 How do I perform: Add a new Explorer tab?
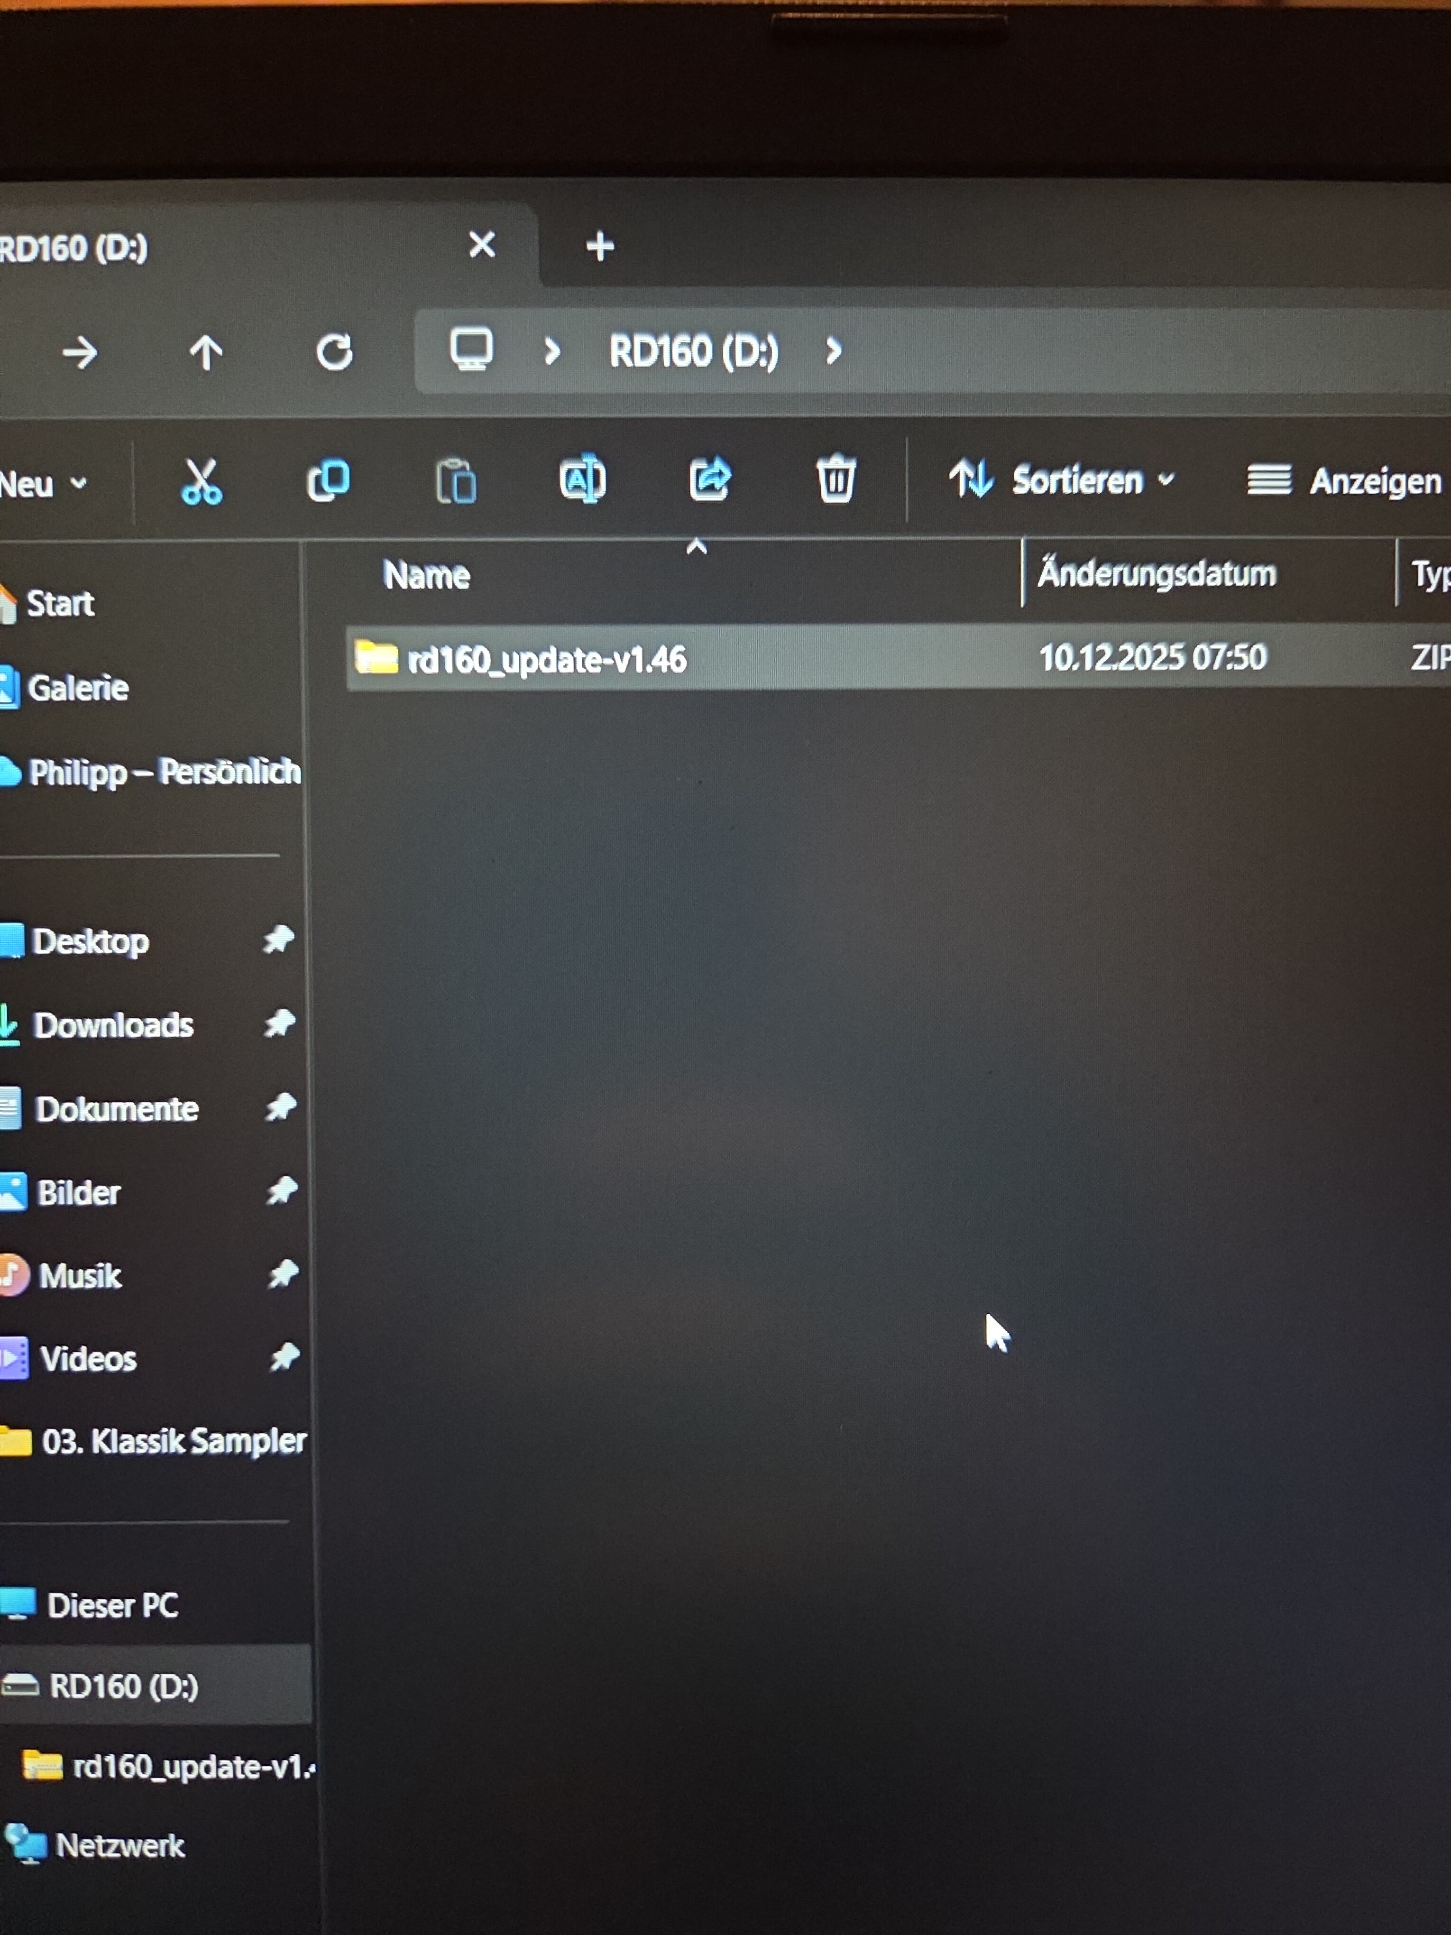click(600, 247)
